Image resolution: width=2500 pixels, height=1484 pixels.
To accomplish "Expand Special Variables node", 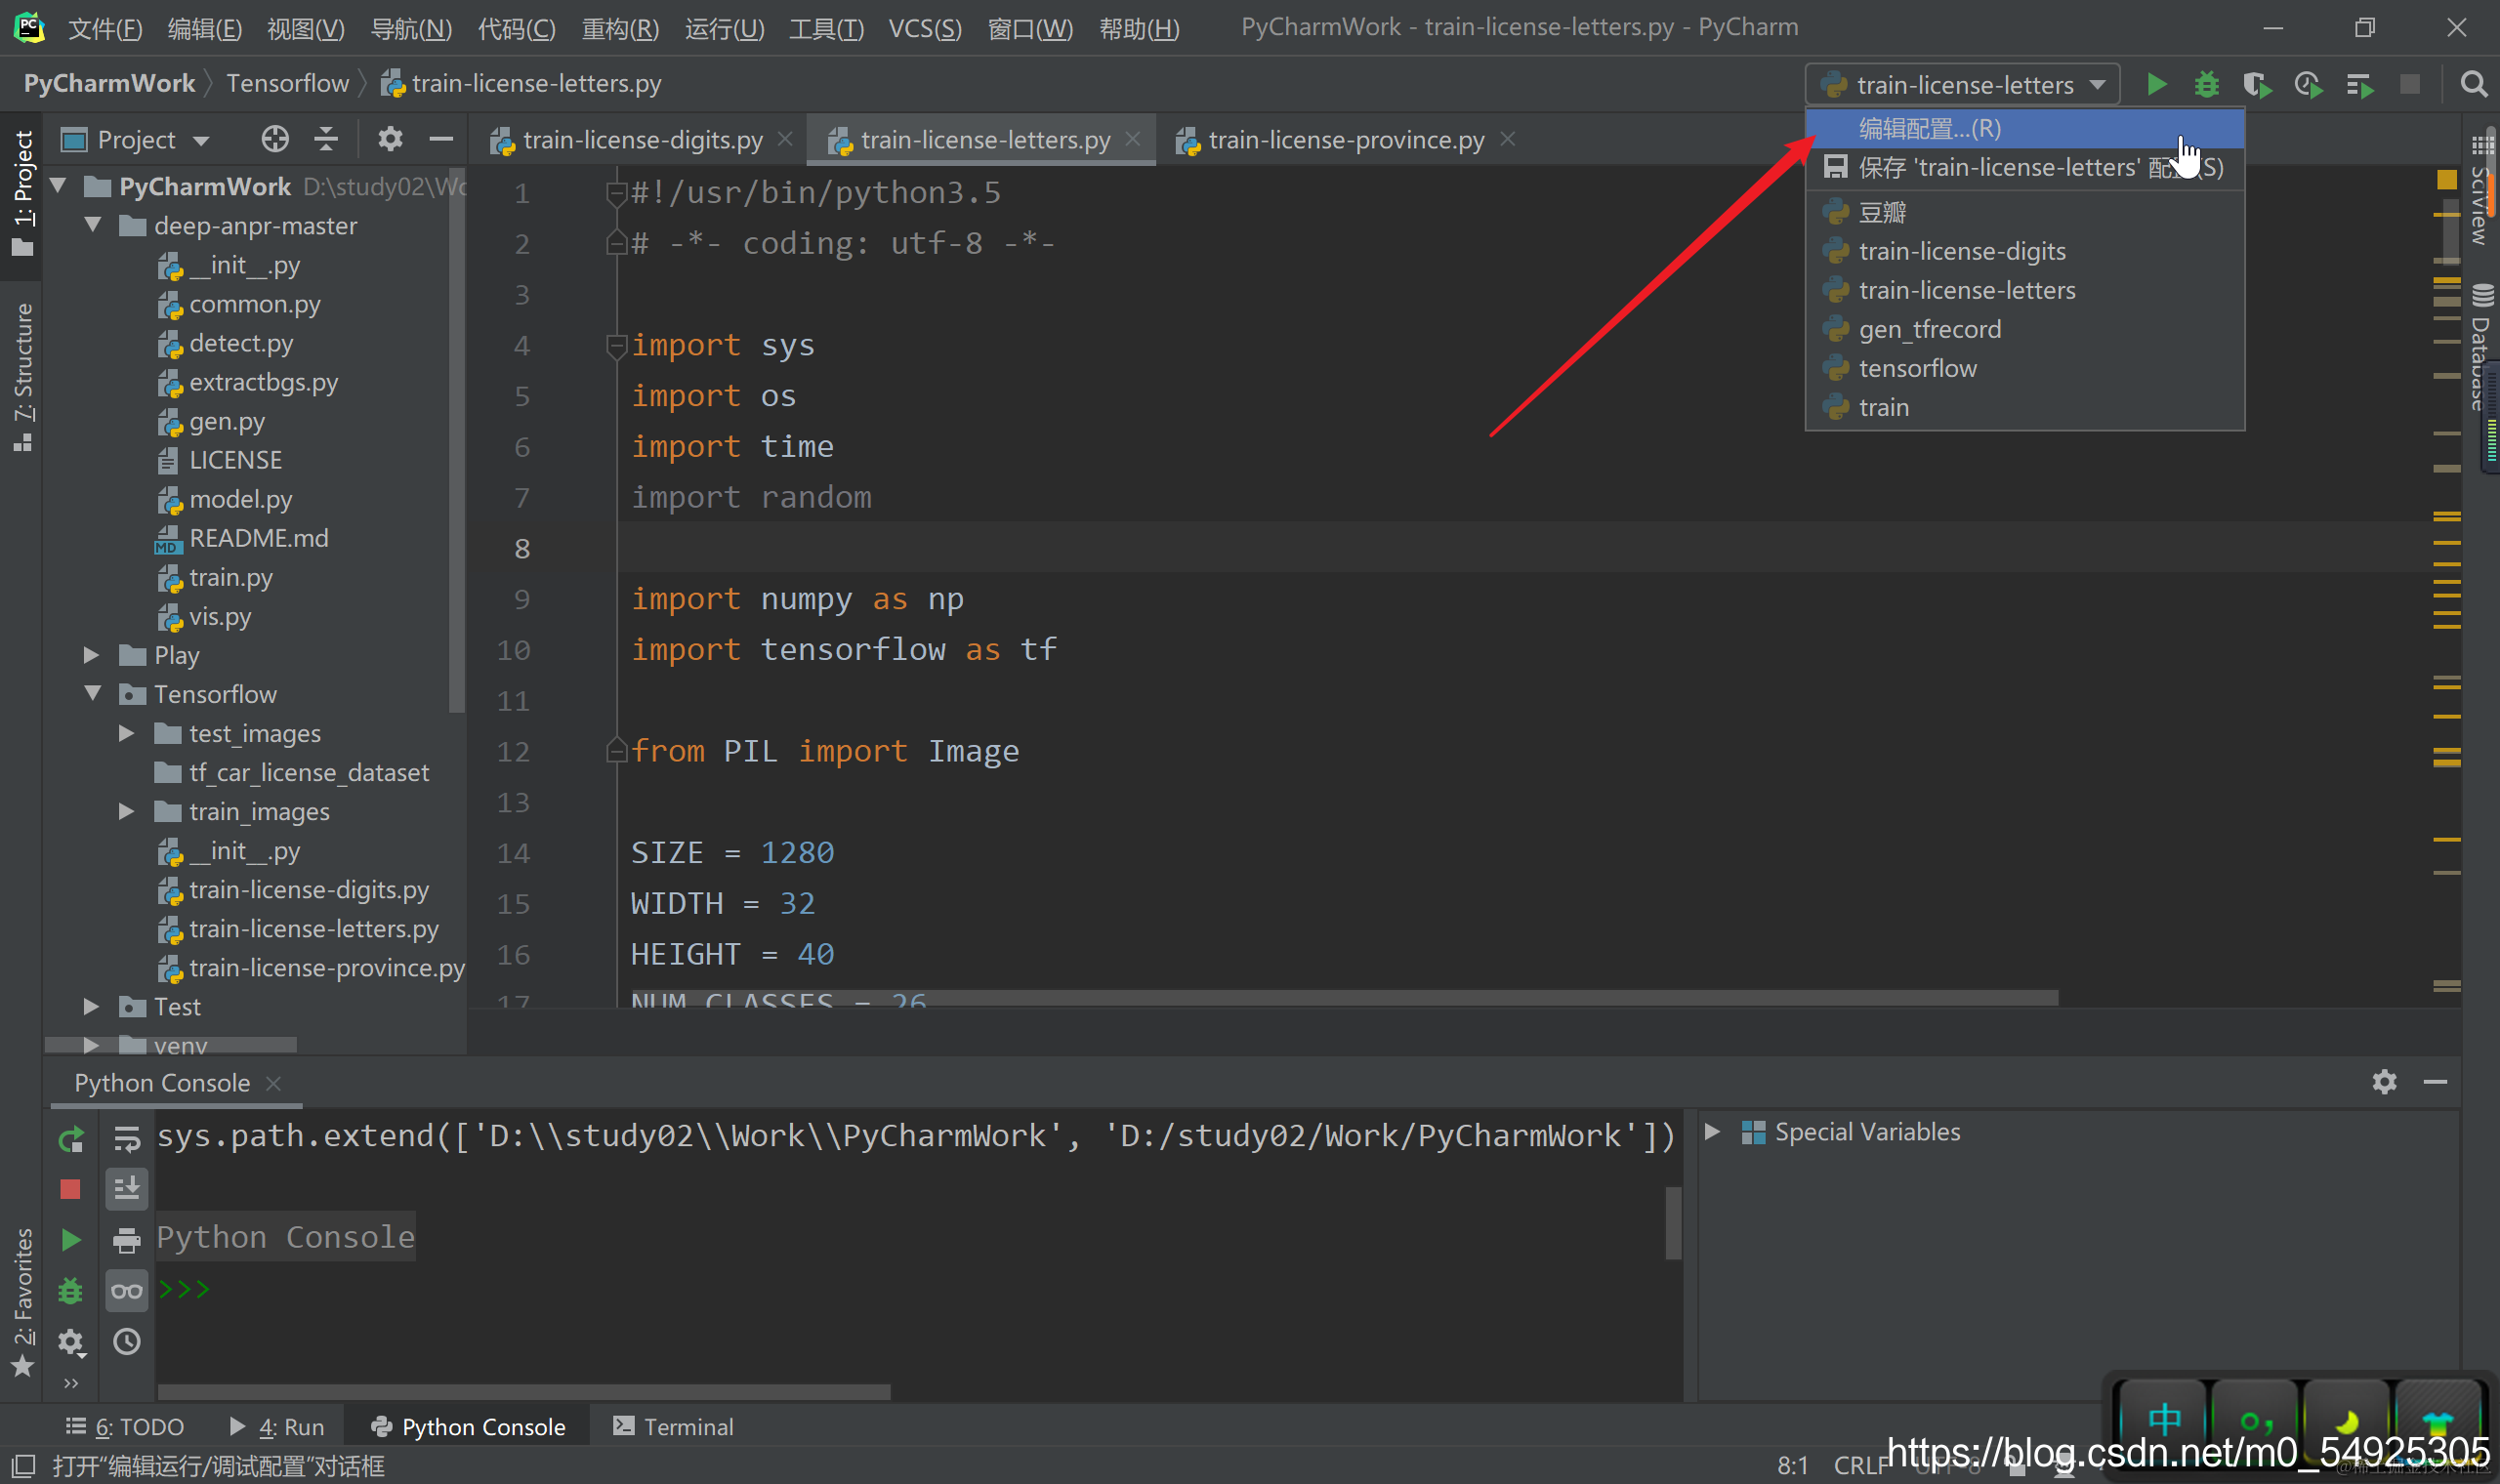I will pyautogui.click(x=1712, y=1132).
